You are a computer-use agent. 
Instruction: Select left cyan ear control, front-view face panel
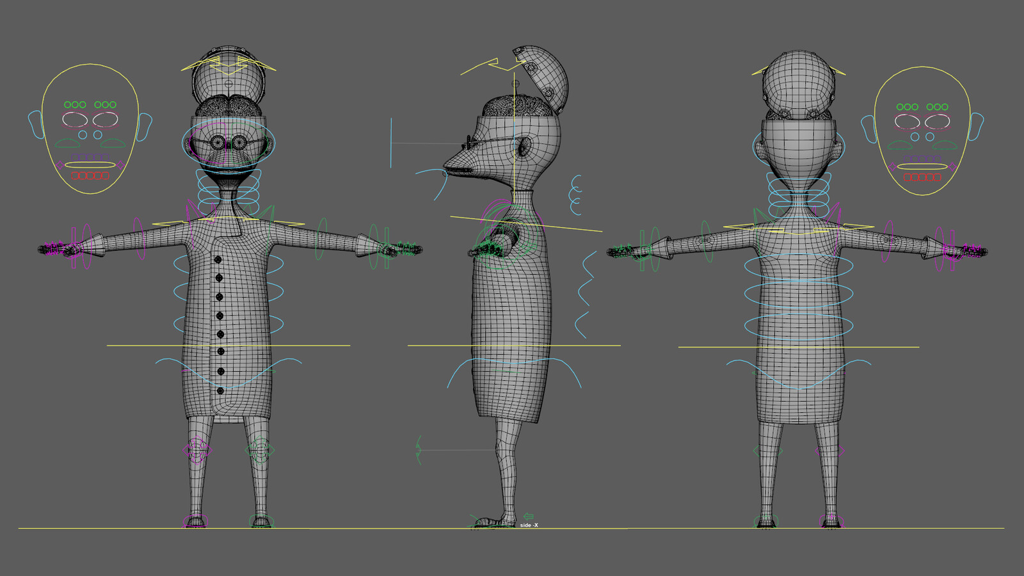click(x=36, y=124)
